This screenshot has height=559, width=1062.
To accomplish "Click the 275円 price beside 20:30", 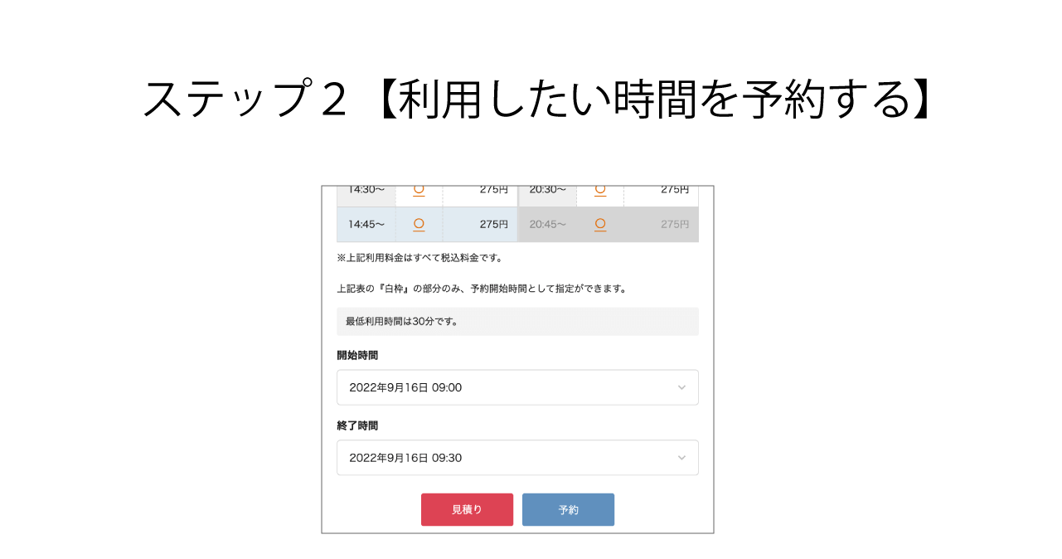I will coord(675,189).
